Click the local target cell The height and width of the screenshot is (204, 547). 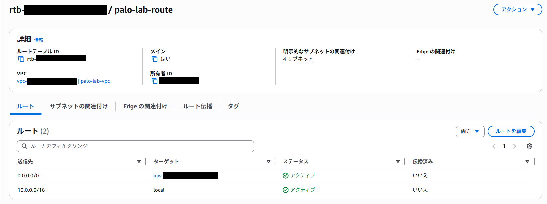pos(159,190)
